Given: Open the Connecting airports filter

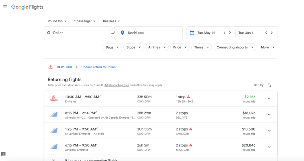Looking at the screenshot, I should click(235, 47).
